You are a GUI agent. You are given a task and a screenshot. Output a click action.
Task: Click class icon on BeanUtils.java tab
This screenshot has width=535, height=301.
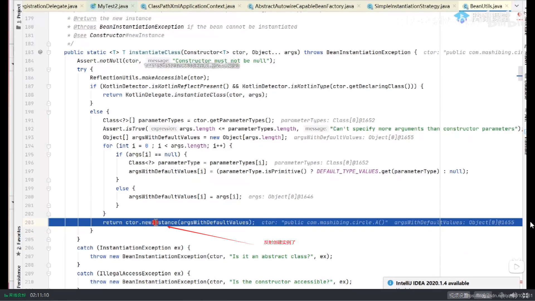(465, 6)
